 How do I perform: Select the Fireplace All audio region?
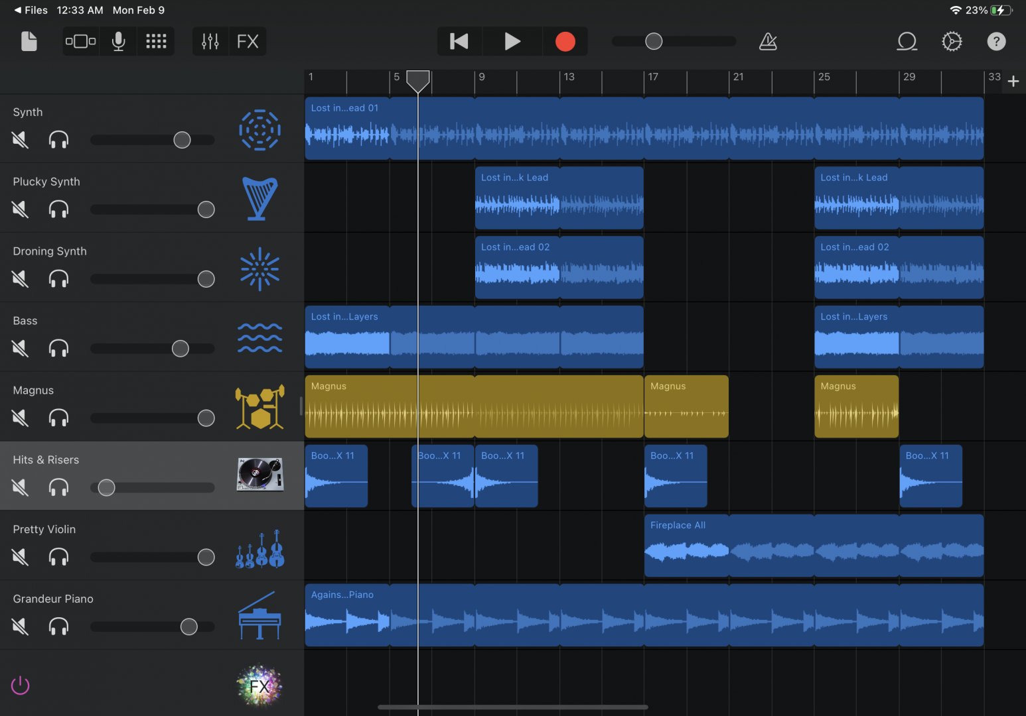[x=813, y=545]
